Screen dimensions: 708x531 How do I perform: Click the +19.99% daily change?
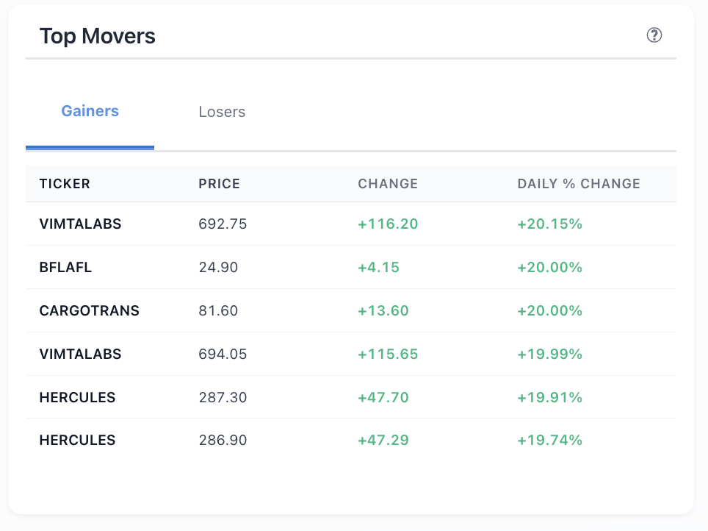click(x=549, y=354)
